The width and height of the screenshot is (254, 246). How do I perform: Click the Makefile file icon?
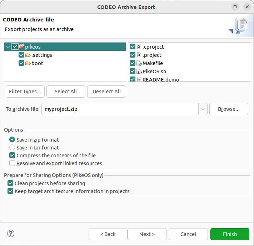click(x=139, y=63)
